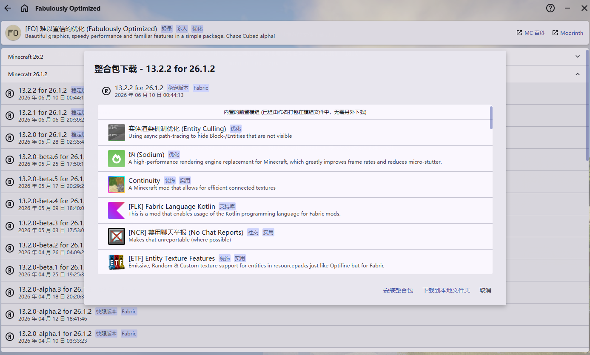Click the release icon of 13.2.0 row
This screenshot has height=355, width=590.
coord(10,138)
